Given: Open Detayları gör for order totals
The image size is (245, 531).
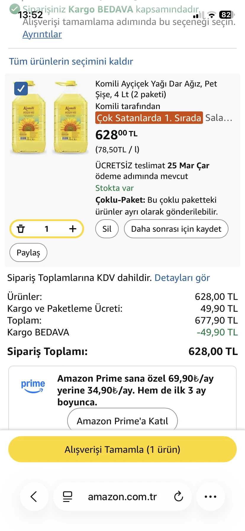Looking at the screenshot, I should pyautogui.click(x=182, y=278).
